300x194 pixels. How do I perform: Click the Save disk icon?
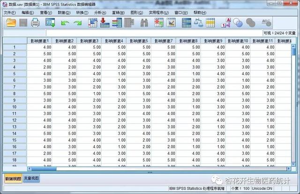[23, 23]
